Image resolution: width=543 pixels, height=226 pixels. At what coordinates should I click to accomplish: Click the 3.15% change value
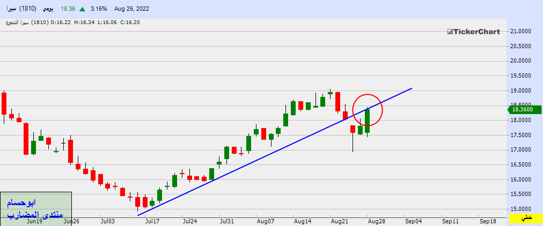[98, 9]
